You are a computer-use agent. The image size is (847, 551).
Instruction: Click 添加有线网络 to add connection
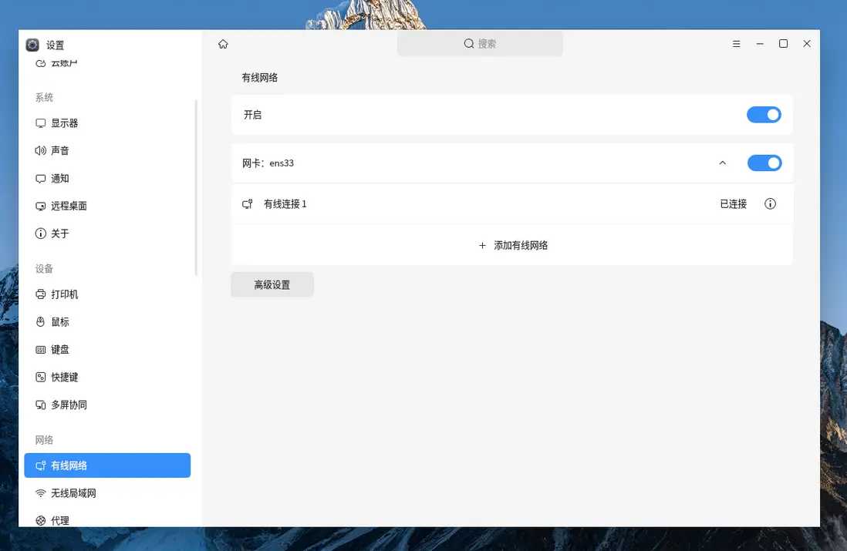coord(513,245)
